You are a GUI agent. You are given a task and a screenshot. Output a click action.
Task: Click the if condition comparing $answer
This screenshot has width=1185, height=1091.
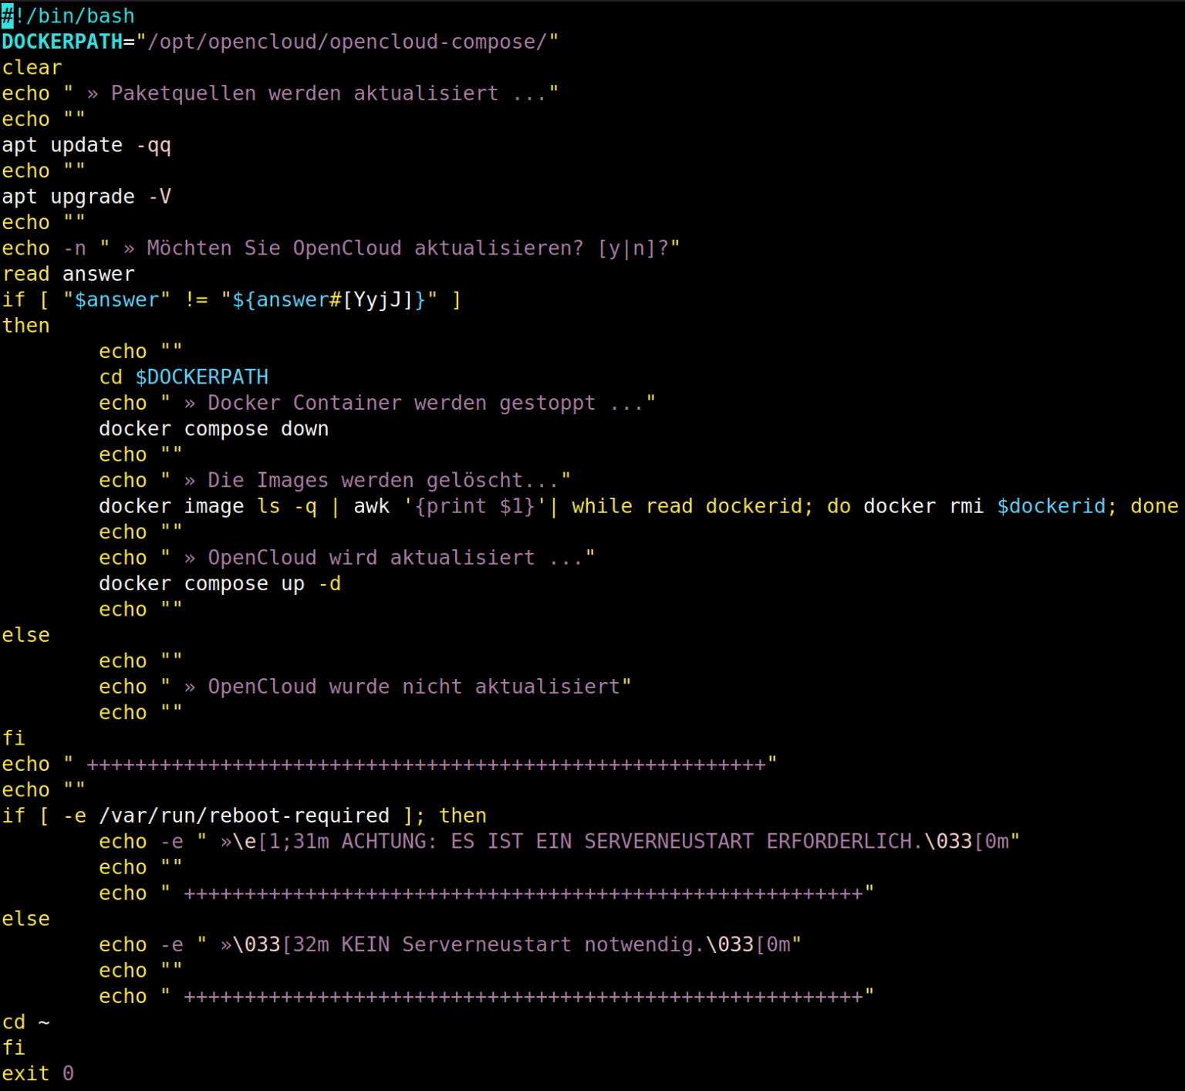point(231,299)
